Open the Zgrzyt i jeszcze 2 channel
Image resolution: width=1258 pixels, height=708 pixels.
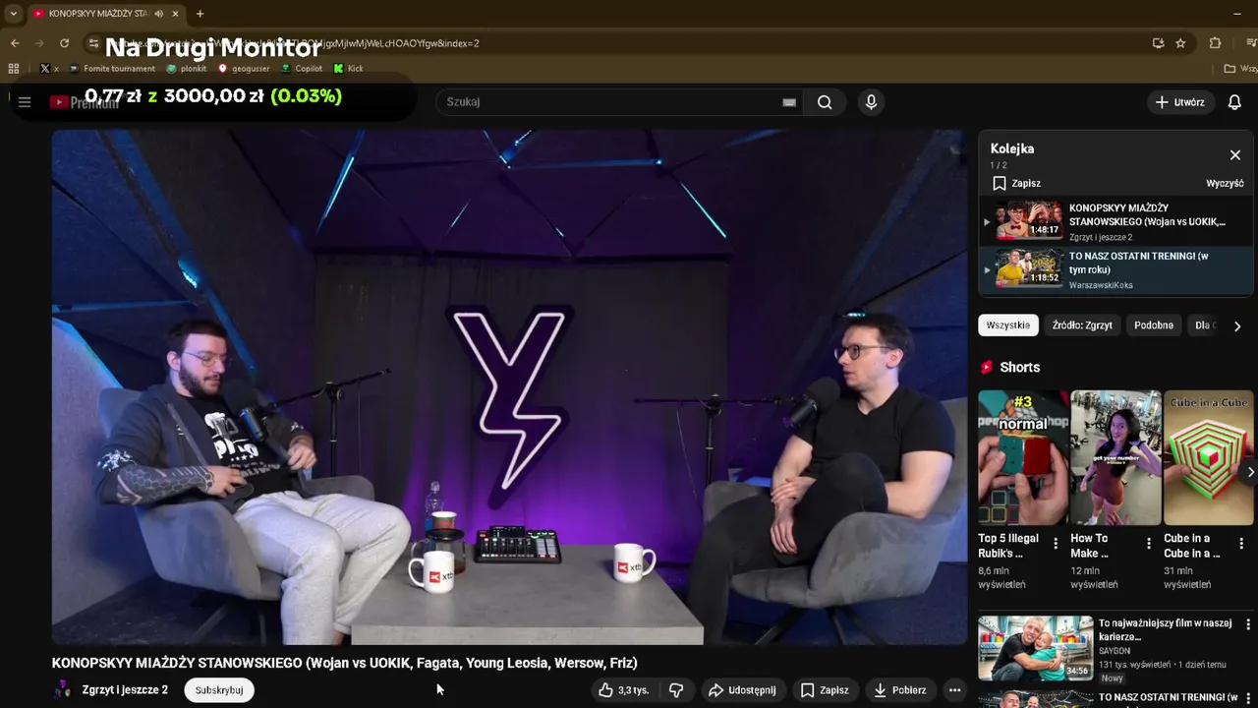[125, 690]
